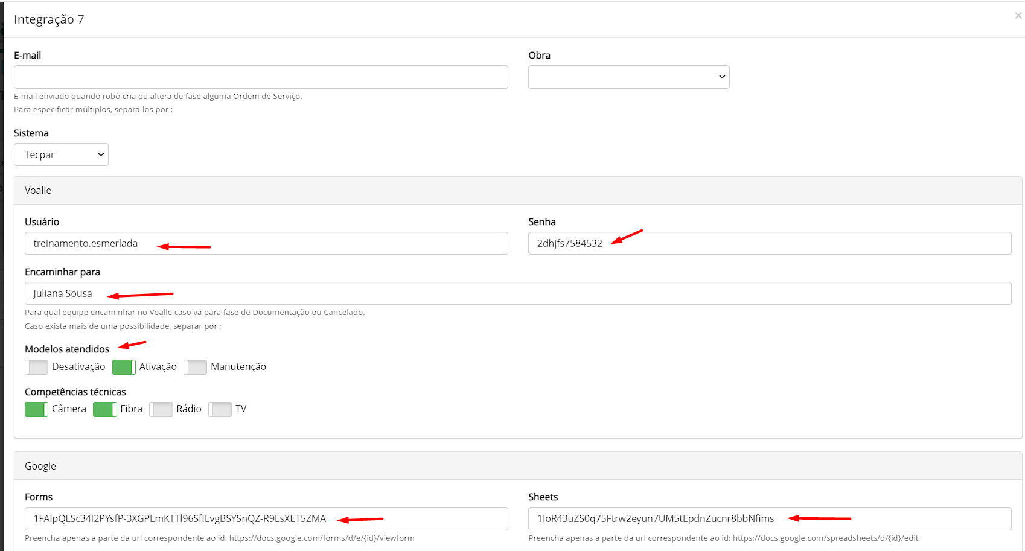This screenshot has height=551, width=1025.
Task: Focus the Encaminhar para field
Action: [517, 293]
